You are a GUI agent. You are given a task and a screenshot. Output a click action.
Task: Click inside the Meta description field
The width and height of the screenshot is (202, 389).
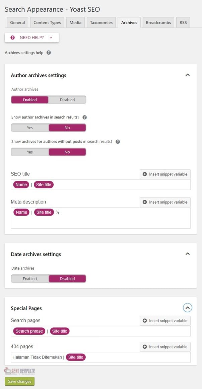(100, 218)
